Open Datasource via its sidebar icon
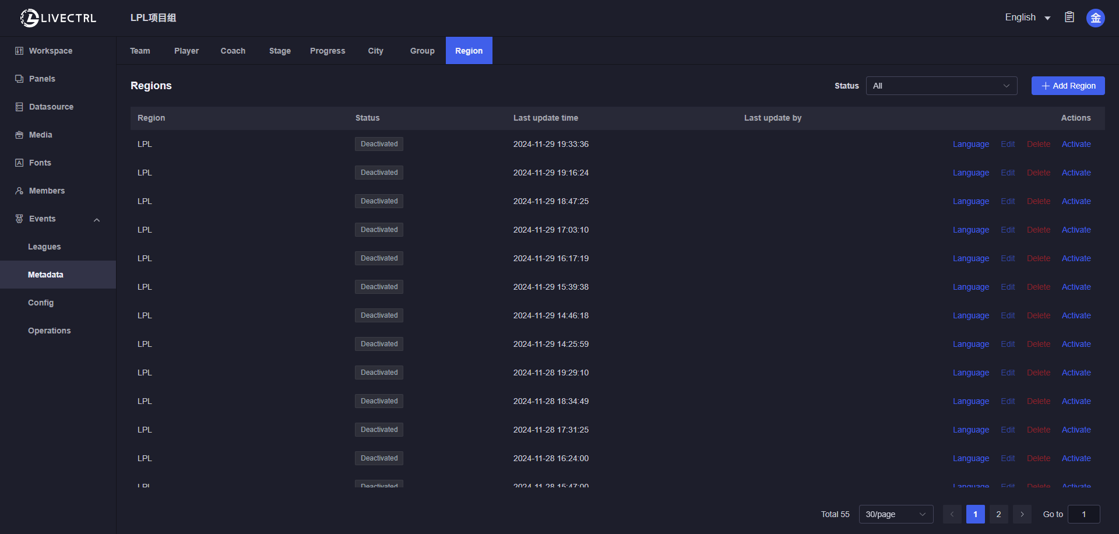 pyautogui.click(x=19, y=107)
